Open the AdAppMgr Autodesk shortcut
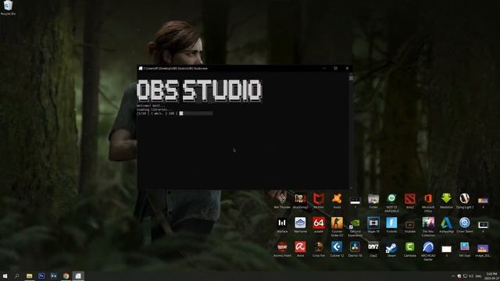 pyautogui.click(x=446, y=226)
